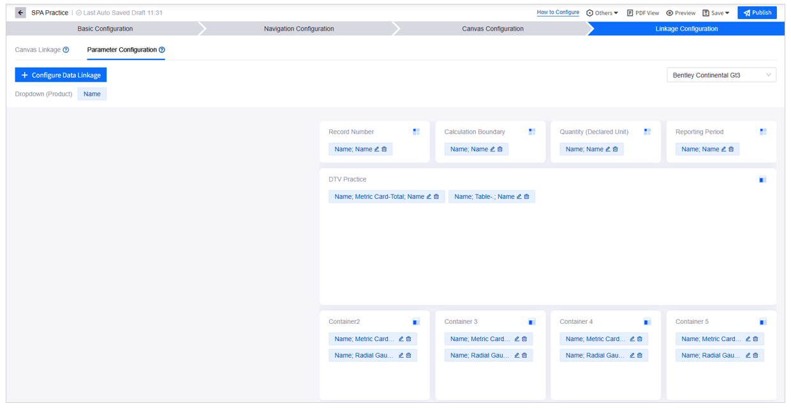This screenshot has width=791, height=408.
Task: Delete the linkage in Calculation Boundary card
Action: point(500,149)
